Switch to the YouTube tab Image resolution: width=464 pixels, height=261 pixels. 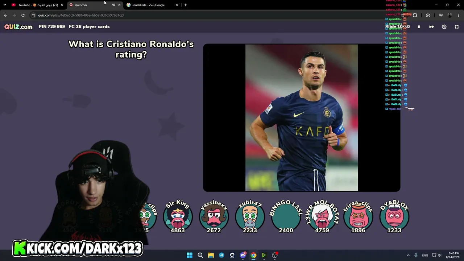[37, 5]
